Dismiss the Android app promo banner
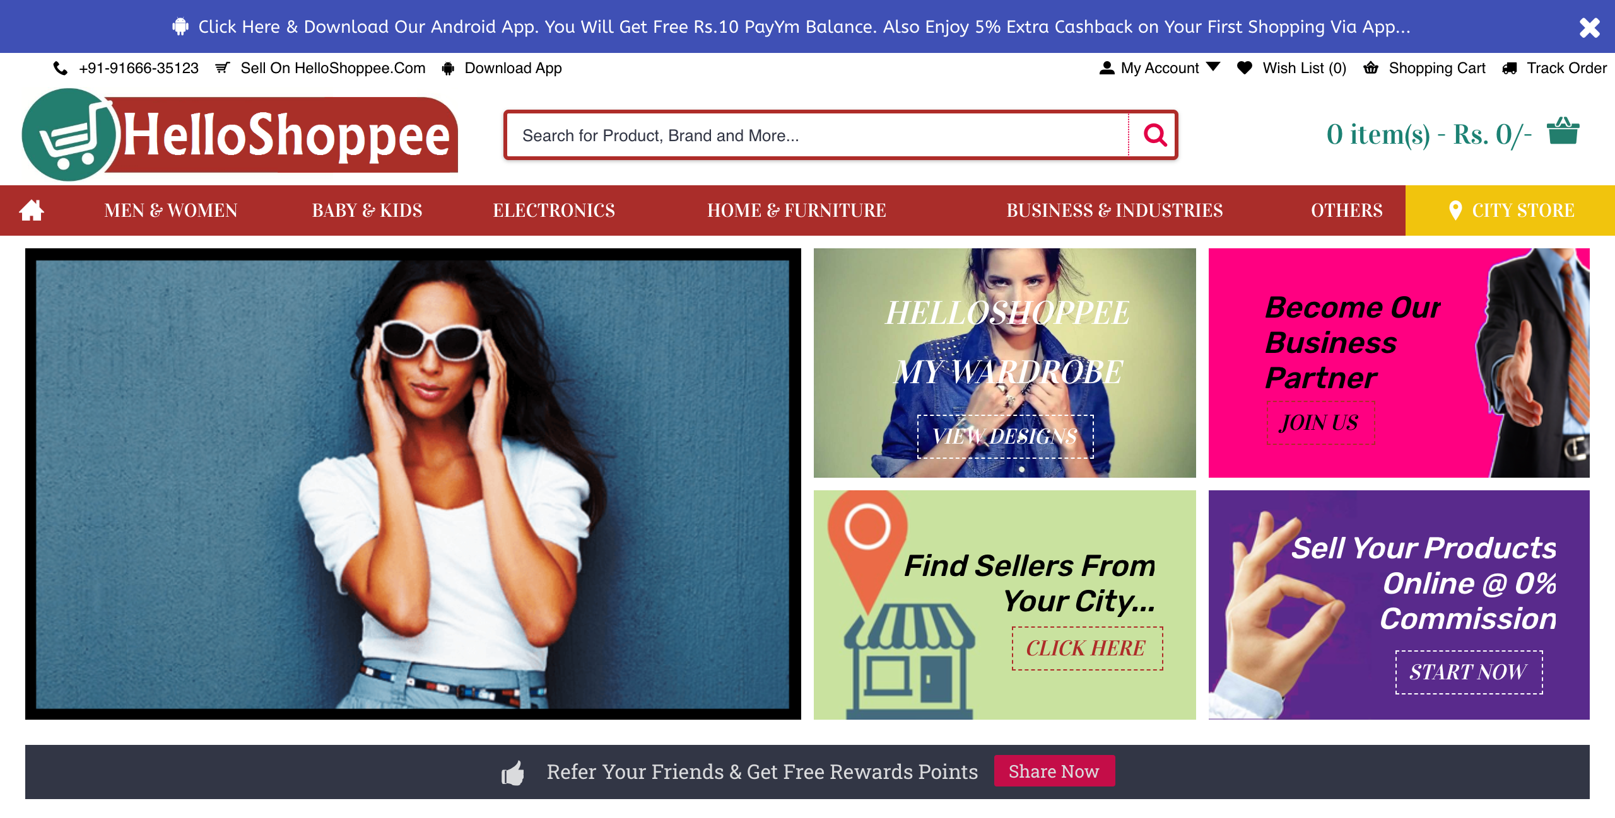 [1589, 27]
